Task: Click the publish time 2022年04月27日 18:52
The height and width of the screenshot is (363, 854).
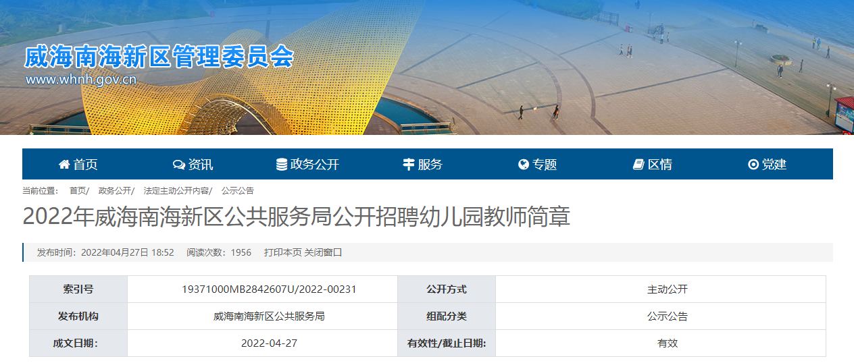Action: click(x=128, y=252)
